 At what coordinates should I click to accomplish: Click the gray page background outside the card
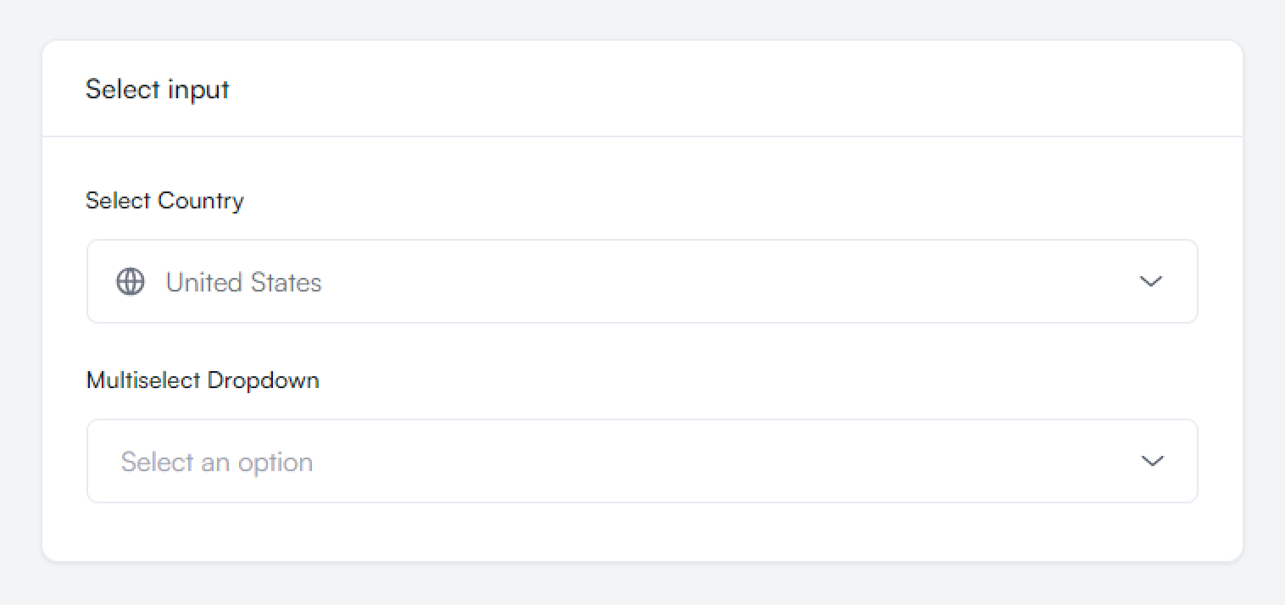(x=642, y=585)
